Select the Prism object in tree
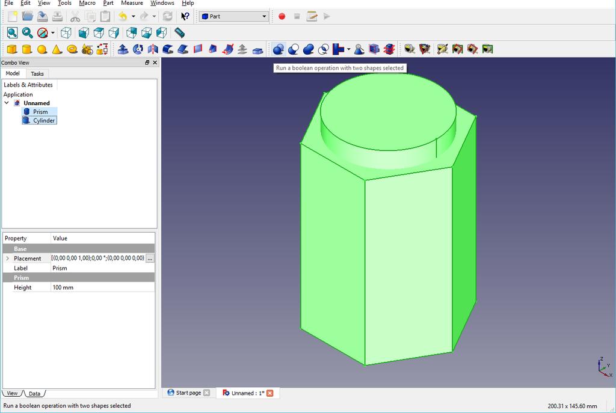This screenshot has height=413, width=616. (x=40, y=112)
